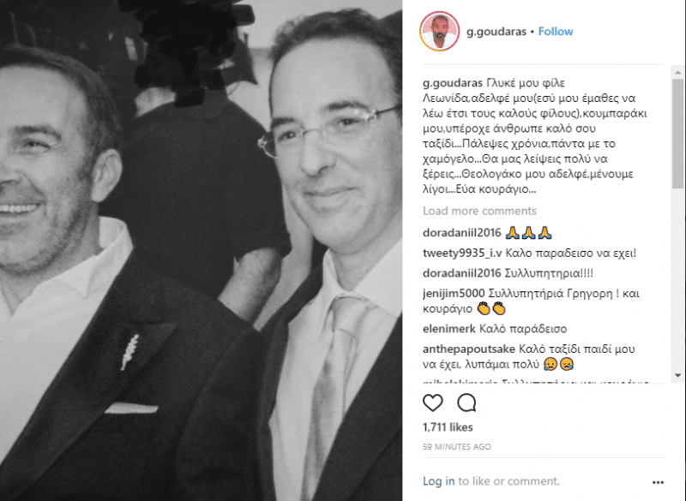Open the three-dots more options menu
This screenshot has height=501, width=686.
point(658,482)
